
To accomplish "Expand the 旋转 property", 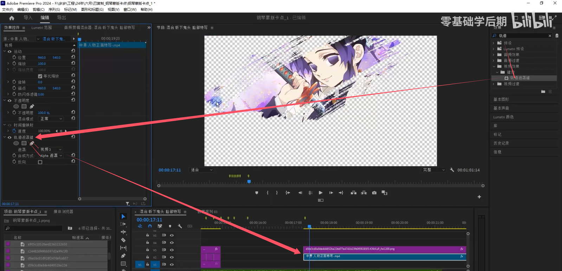I will click(x=8, y=82).
